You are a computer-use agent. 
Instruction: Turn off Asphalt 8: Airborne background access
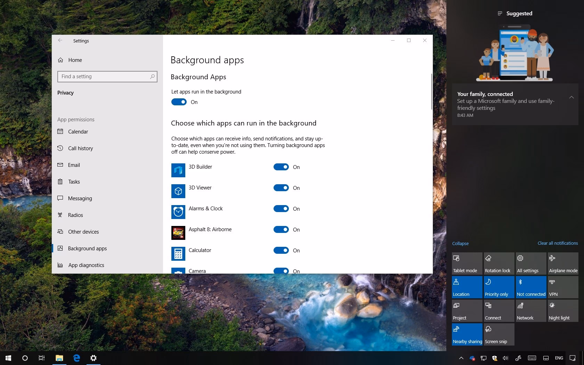point(281,229)
